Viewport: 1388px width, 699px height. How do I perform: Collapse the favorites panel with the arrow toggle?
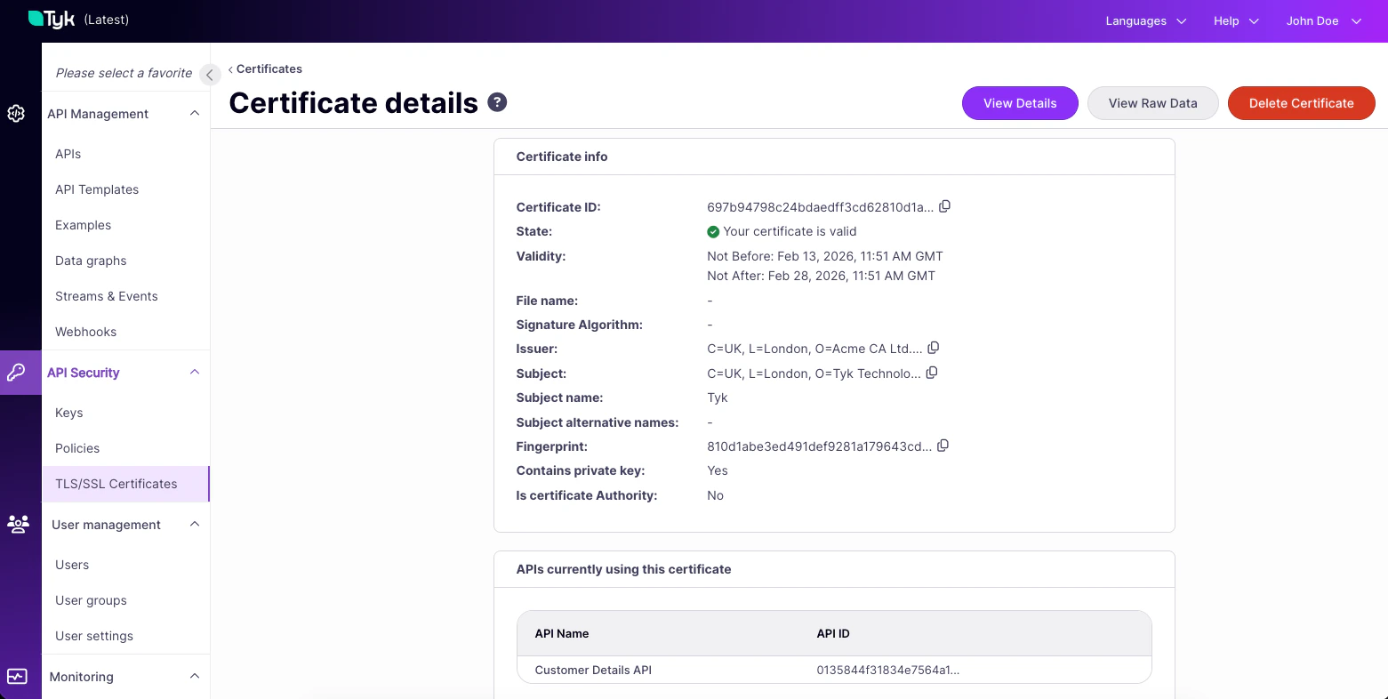coord(210,75)
